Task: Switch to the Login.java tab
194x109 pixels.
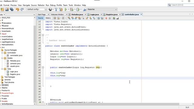Action: pos(94,15)
